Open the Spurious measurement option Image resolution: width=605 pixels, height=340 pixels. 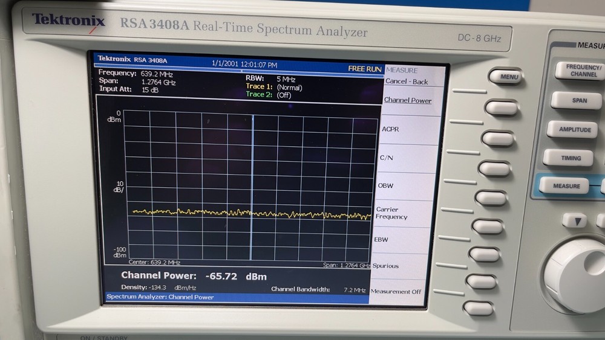[x=385, y=266]
